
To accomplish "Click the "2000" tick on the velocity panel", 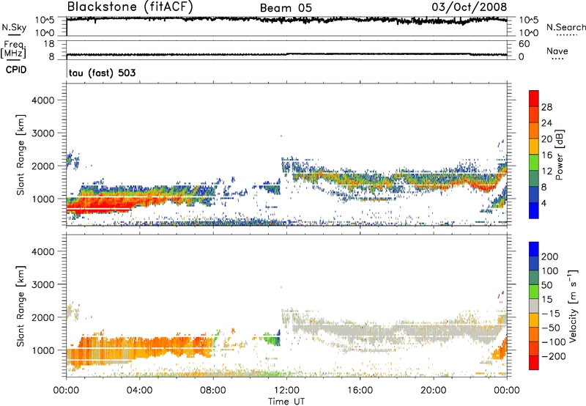I will coord(43,317).
